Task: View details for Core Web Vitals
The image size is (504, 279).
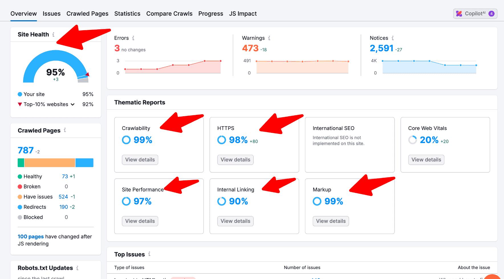Action: pyautogui.click(x=426, y=160)
